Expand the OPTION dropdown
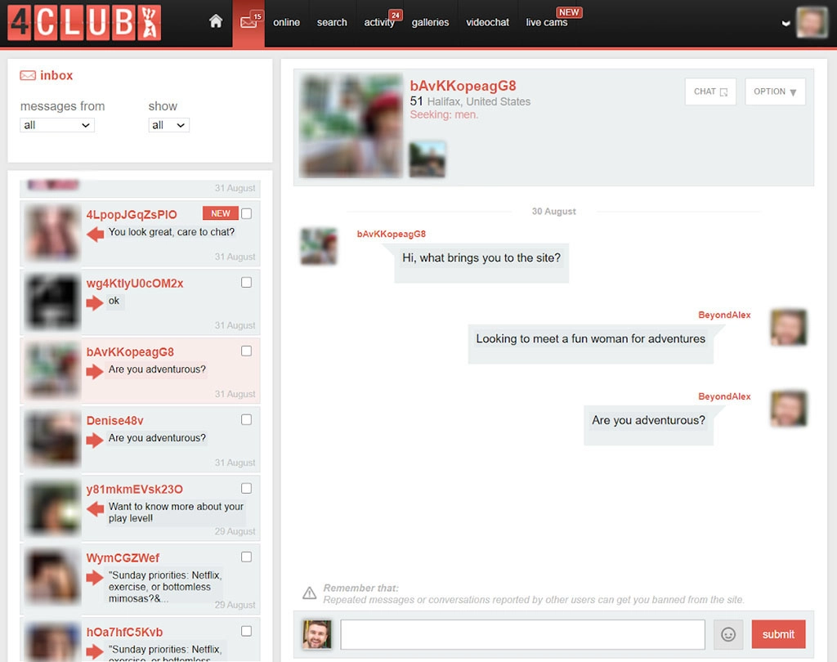The image size is (837, 662). [x=774, y=92]
